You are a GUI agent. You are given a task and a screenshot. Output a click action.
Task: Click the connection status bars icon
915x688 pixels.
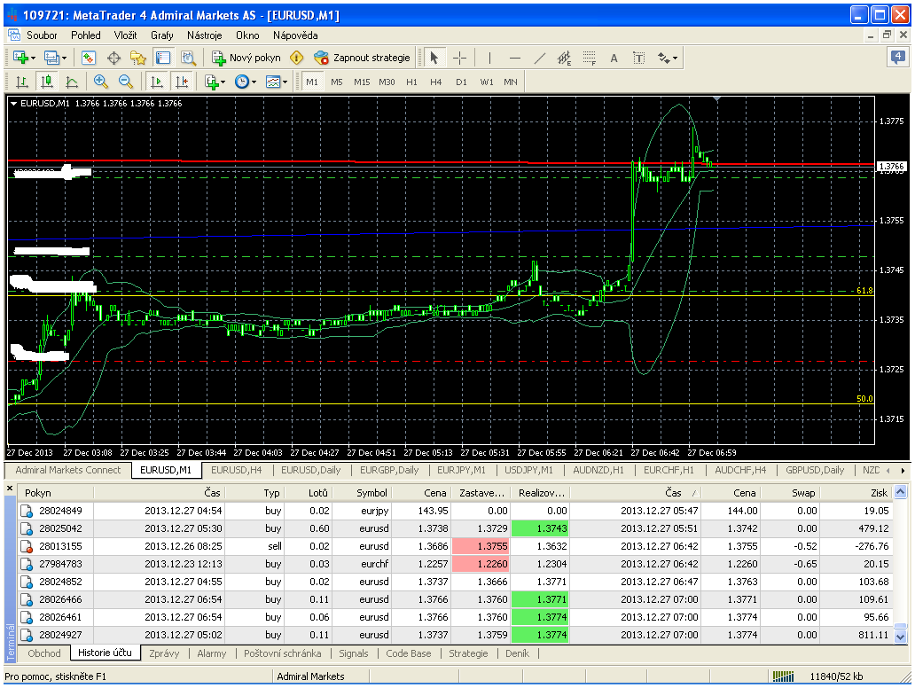783,676
